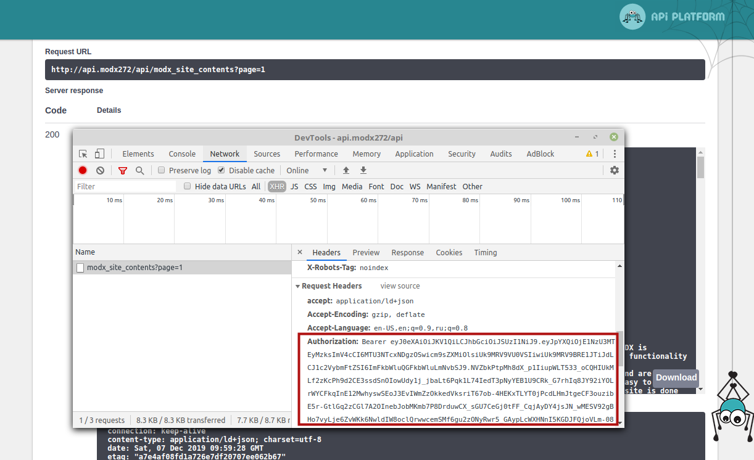Download captured requests with export arrow icon
The image size is (754, 460).
[x=363, y=170]
